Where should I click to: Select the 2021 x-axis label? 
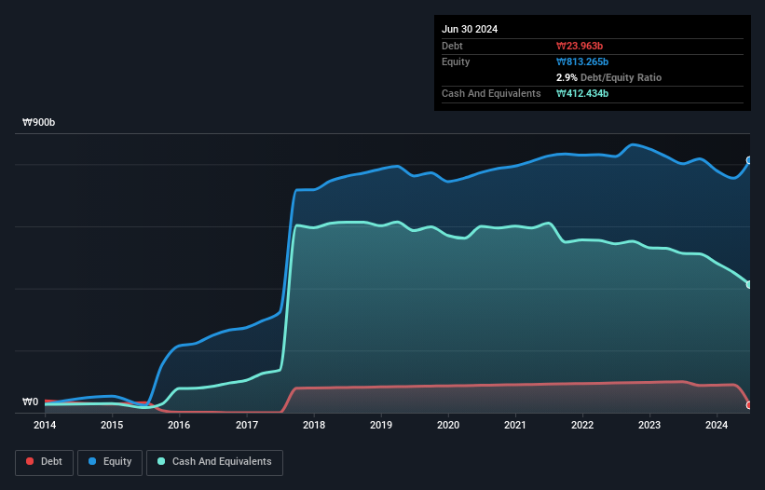tap(514, 425)
